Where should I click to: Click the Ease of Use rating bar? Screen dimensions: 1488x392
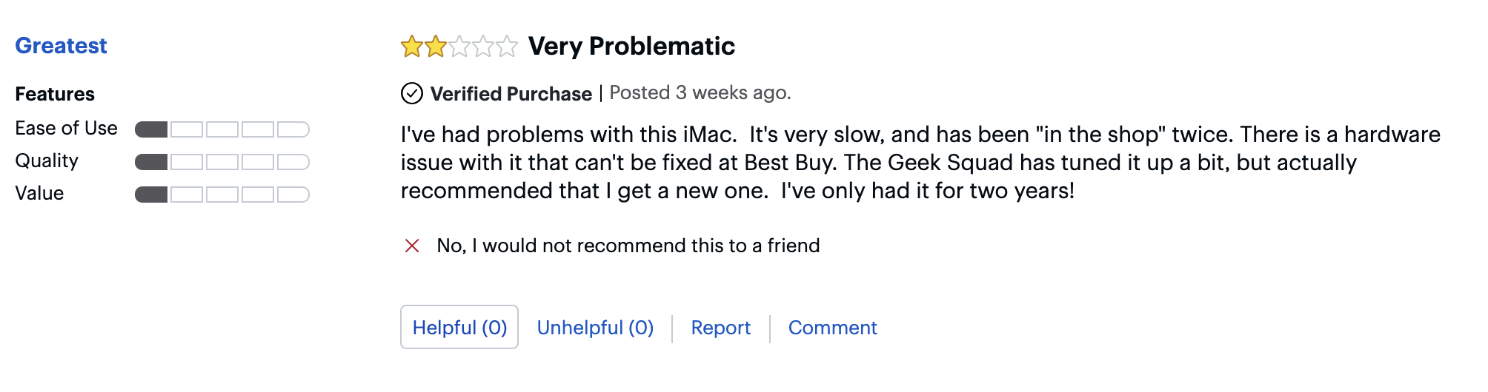[222, 129]
